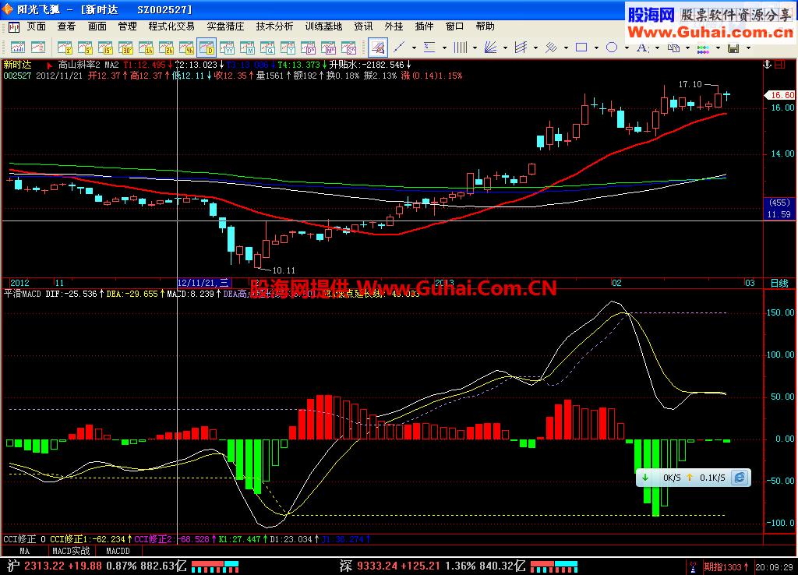Image resolution: width=798 pixels, height=575 pixels.
Task: Select the trend line drawing tool
Action: [x=398, y=48]
